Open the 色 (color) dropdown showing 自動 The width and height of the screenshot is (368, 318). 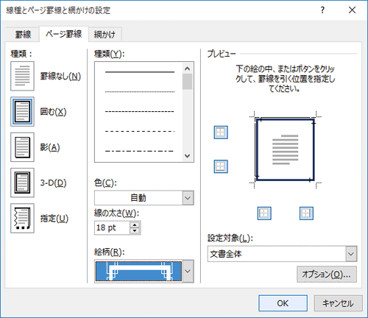point(144,198)
